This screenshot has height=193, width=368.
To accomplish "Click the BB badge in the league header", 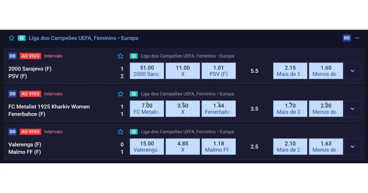I will (347, 38).
